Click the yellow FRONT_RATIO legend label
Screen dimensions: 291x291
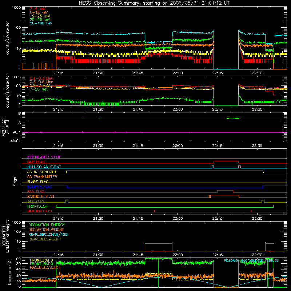tap(41, 260)
